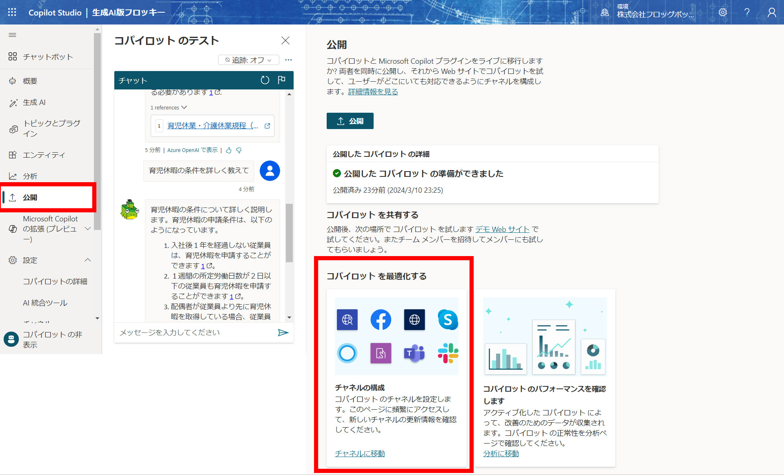The height and width of the screenshot is (475, 784).
Task: Expand Microsoft Copilot の拡張 section
Action: pyautogui.click(x=87, y=229)
